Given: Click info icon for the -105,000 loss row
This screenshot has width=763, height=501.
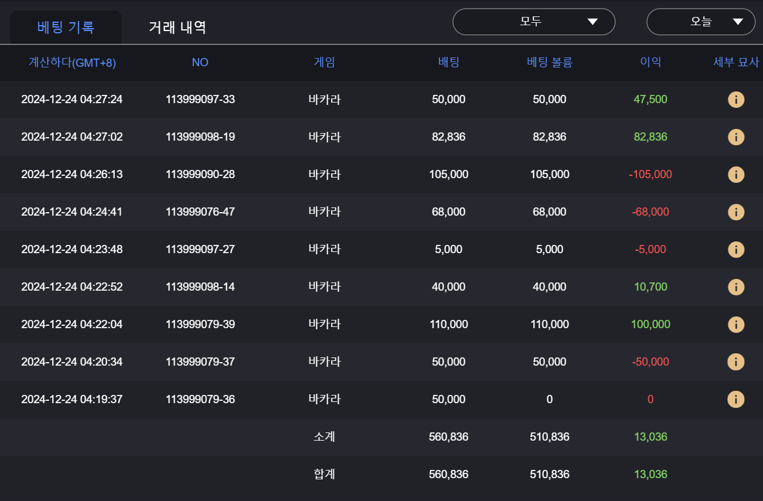Looking at the screenshot, I should 735,175.
